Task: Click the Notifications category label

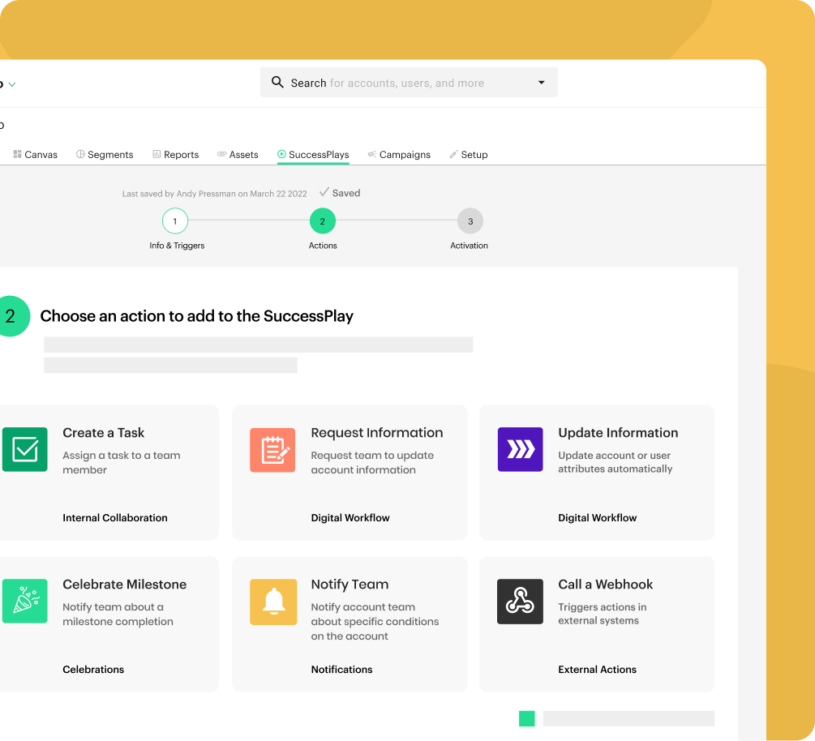Action: 341,670
